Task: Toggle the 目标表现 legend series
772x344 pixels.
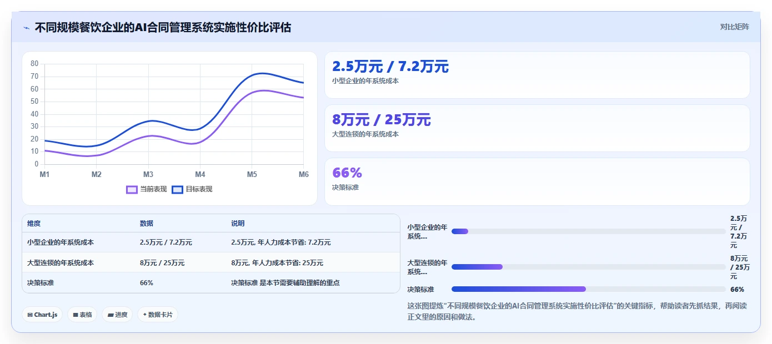Action: point(192,189)
